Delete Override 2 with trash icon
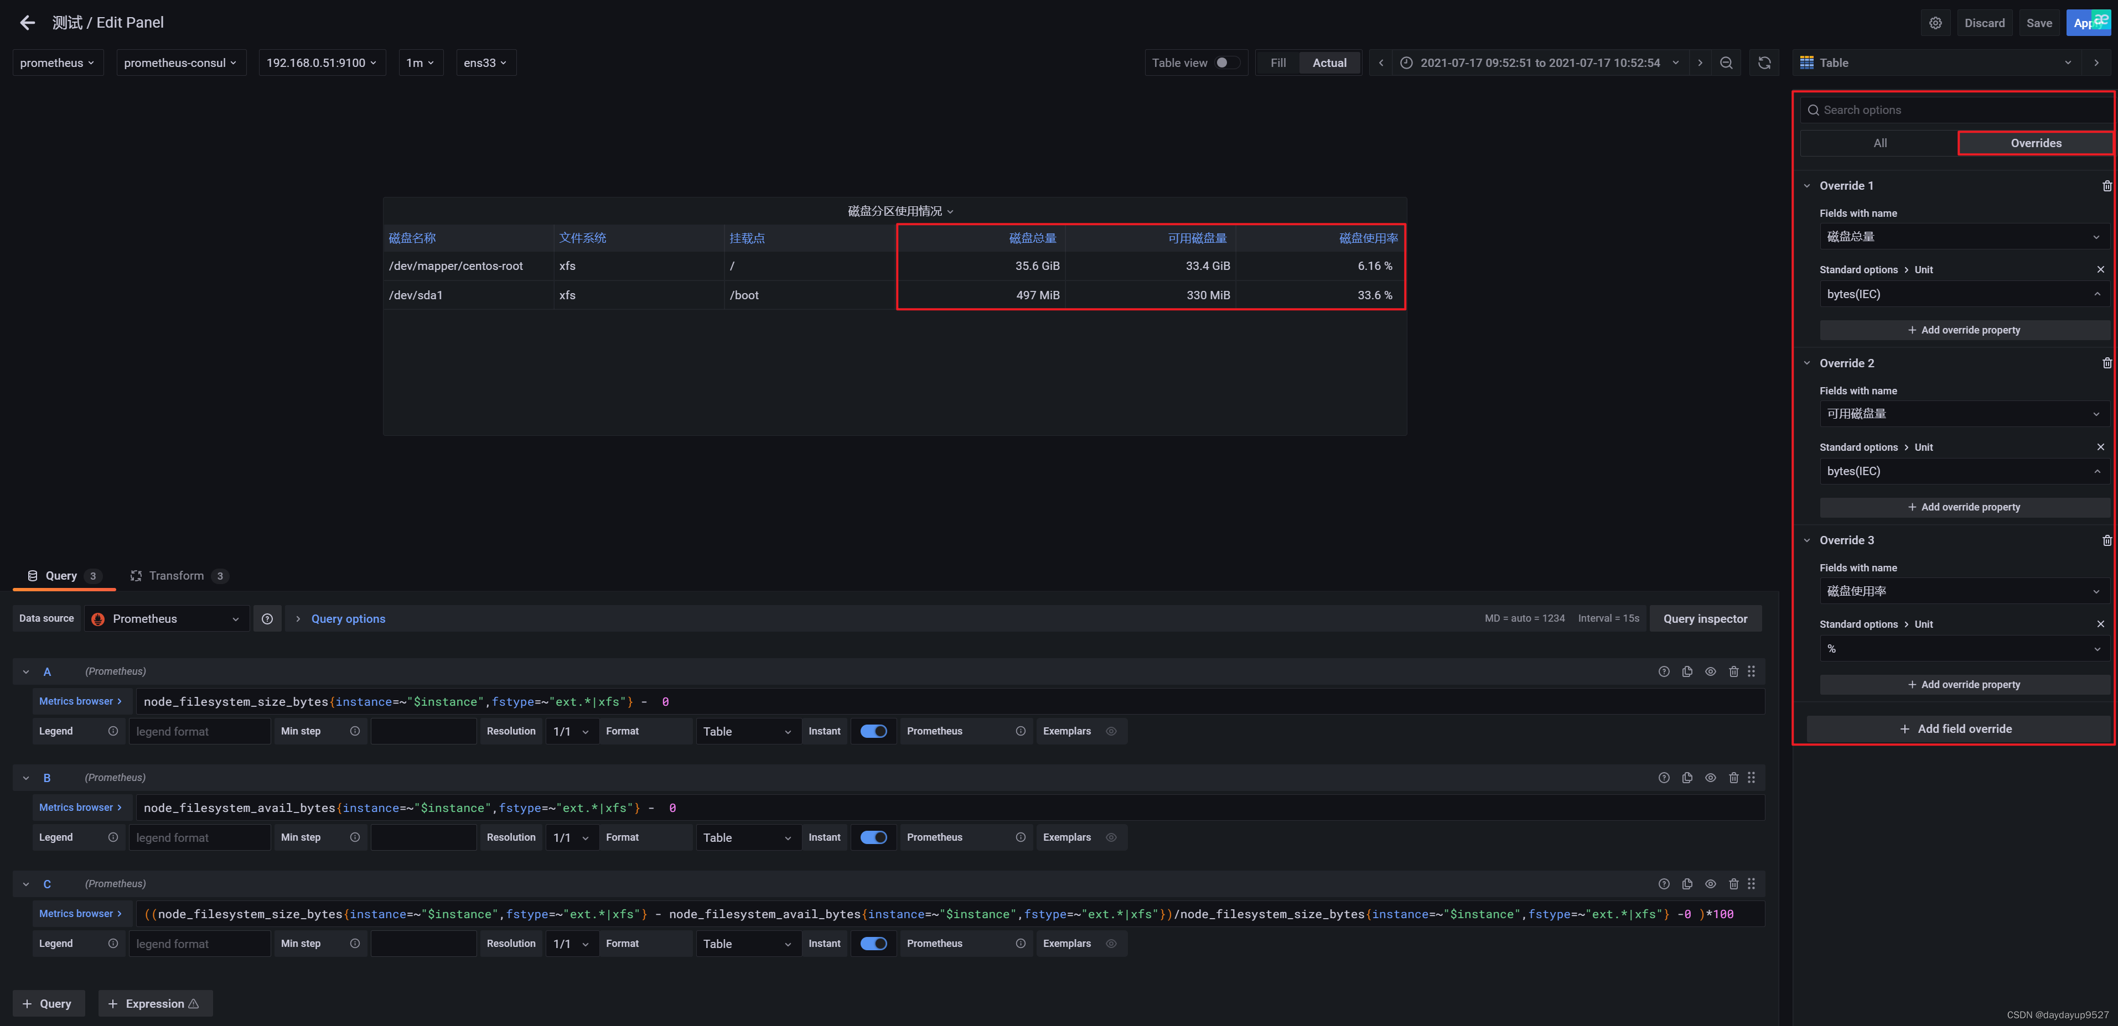The height and width of the screenshot is (1026, 2118). 2106,363
